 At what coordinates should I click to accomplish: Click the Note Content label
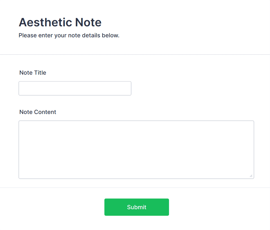(37, 112)
